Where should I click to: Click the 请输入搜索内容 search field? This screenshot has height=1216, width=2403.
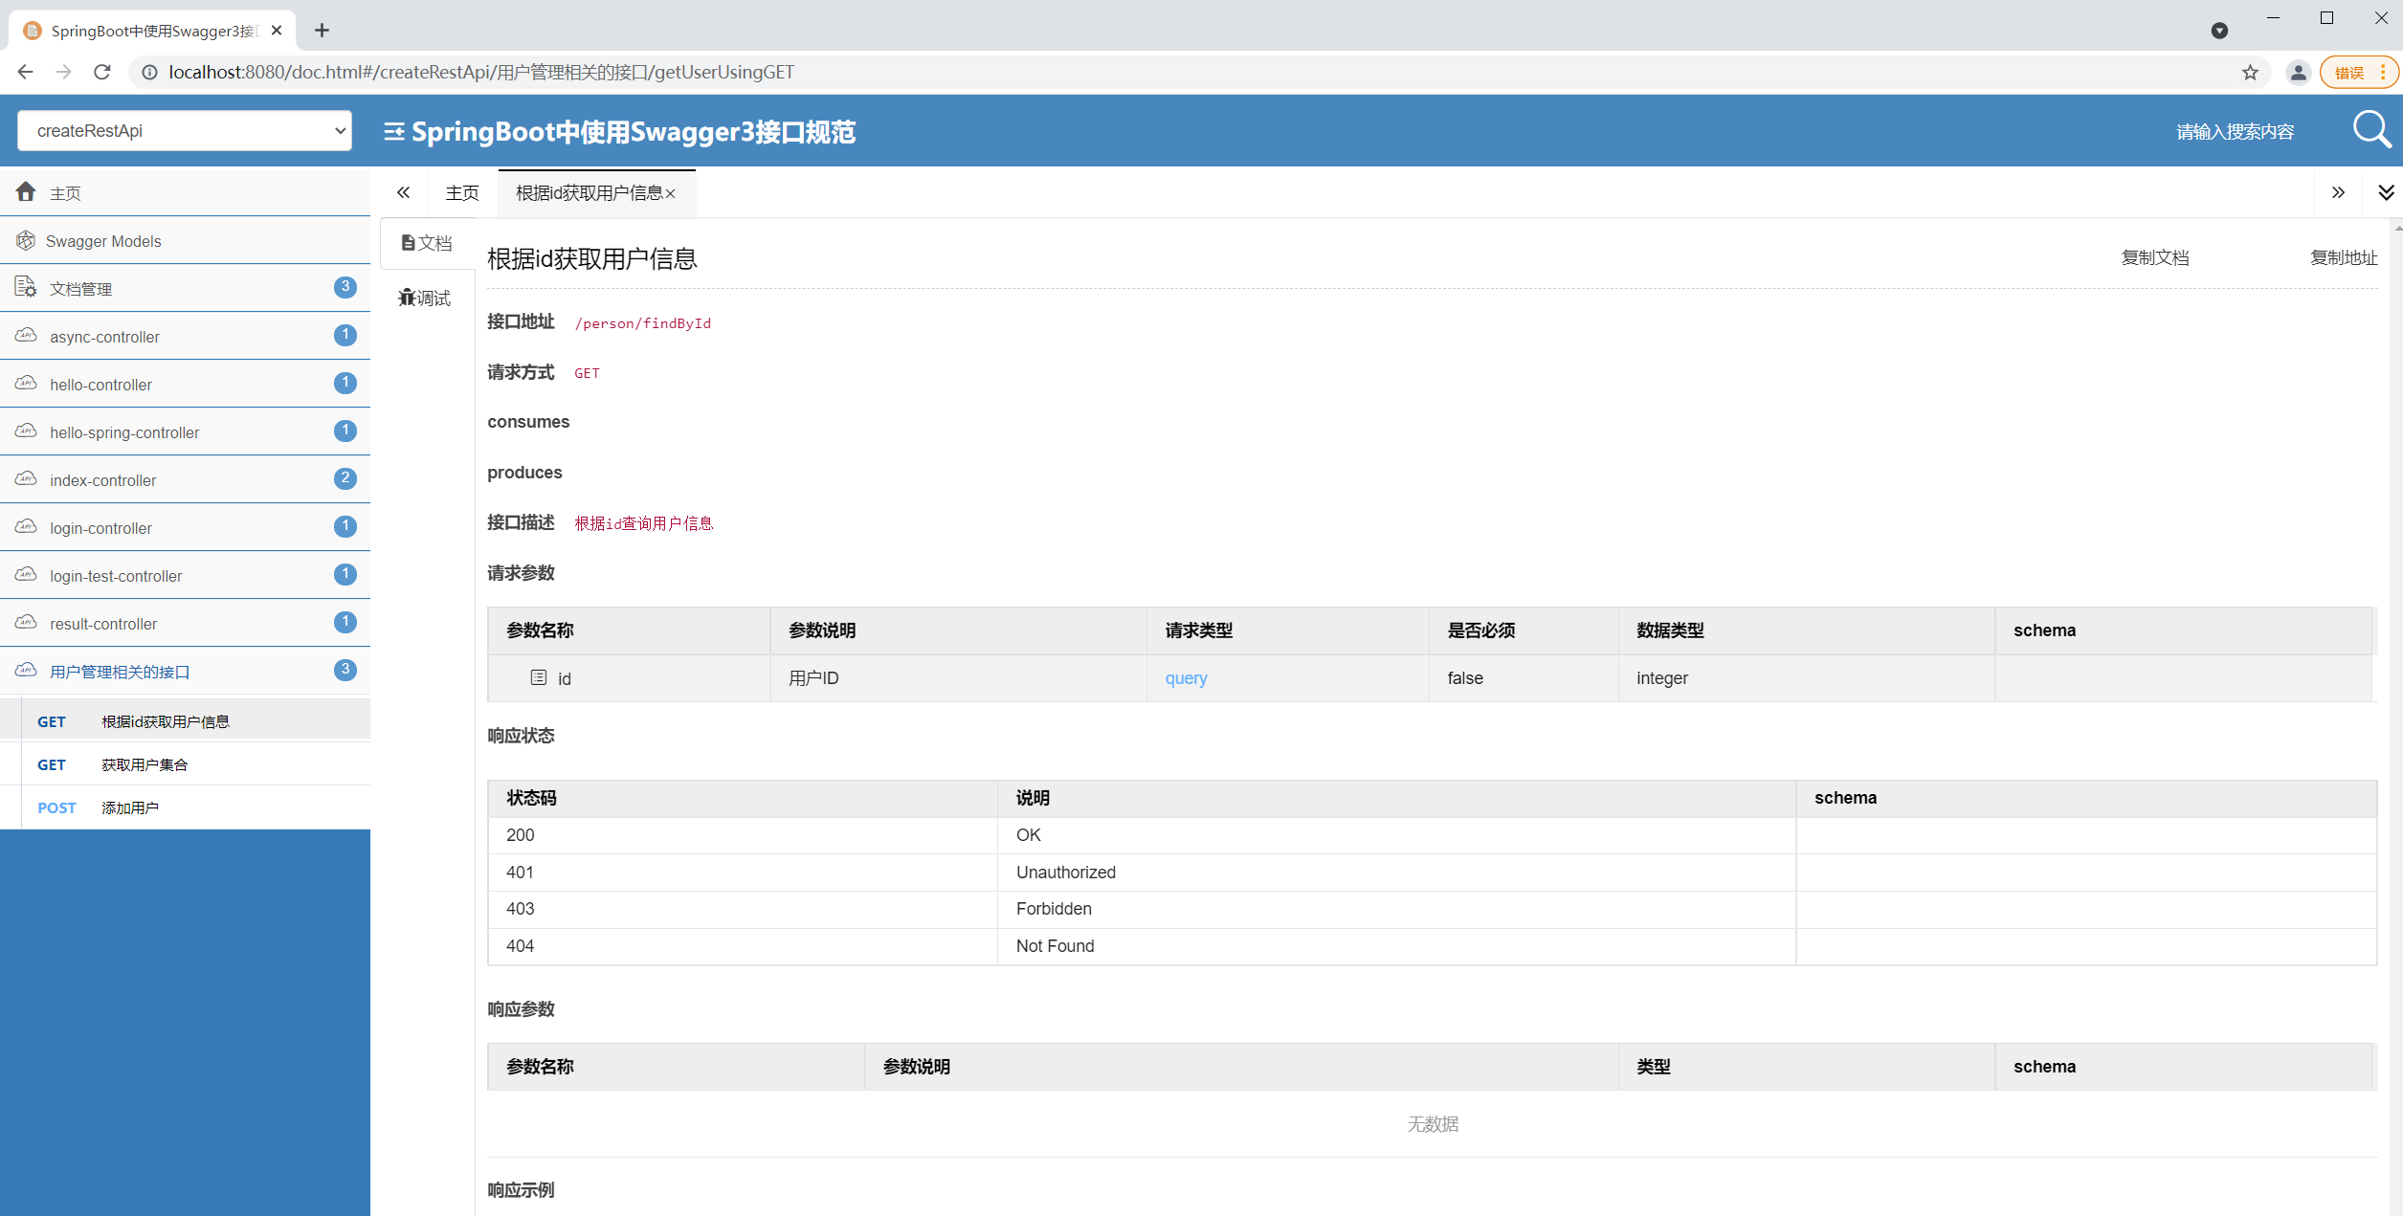[2236, 130]
